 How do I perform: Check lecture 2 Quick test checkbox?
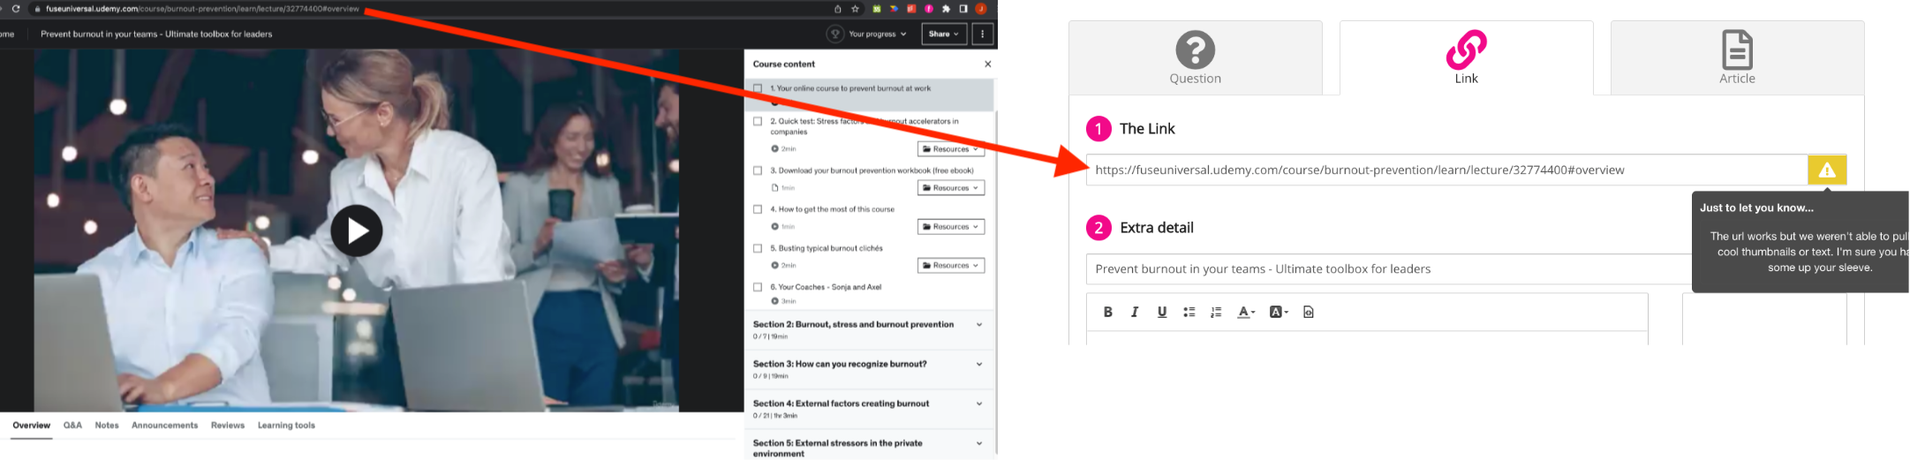point(758,122)
